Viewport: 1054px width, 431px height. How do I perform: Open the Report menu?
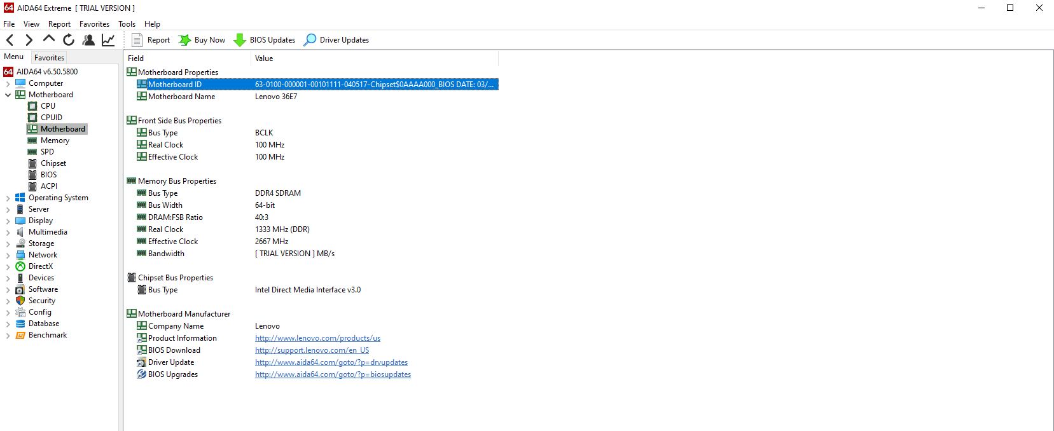click(x=59, y=24)
